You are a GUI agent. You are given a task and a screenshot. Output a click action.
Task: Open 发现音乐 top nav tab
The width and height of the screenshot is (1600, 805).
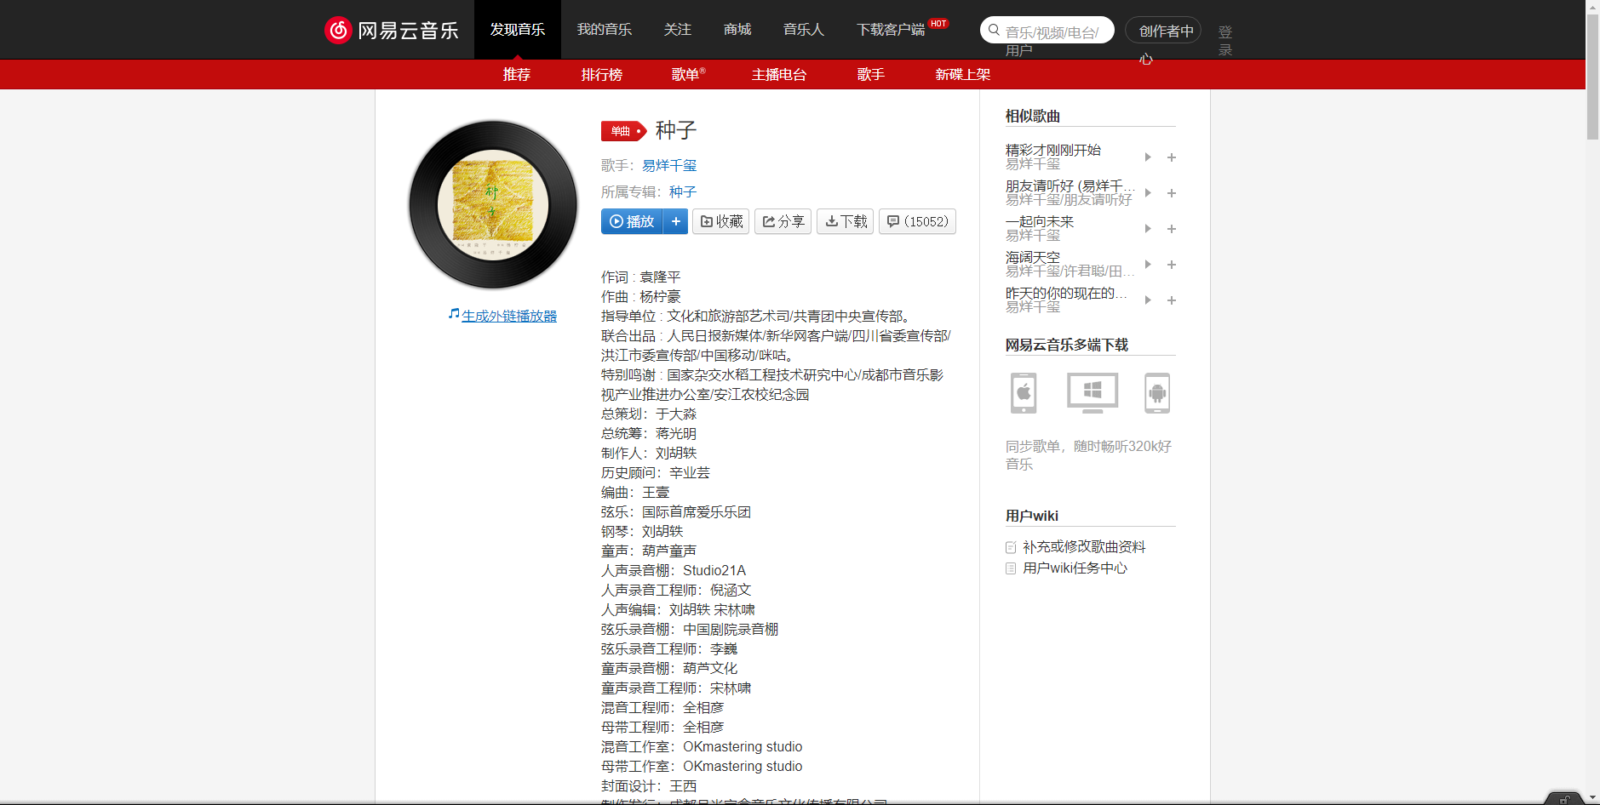tap(518, 30)
